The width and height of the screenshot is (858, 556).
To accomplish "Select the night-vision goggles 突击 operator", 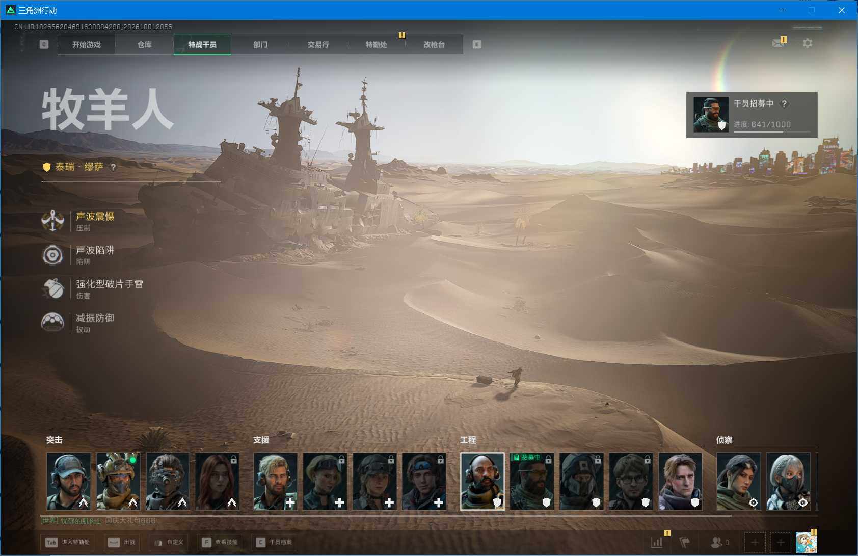I will click(168, 481).
